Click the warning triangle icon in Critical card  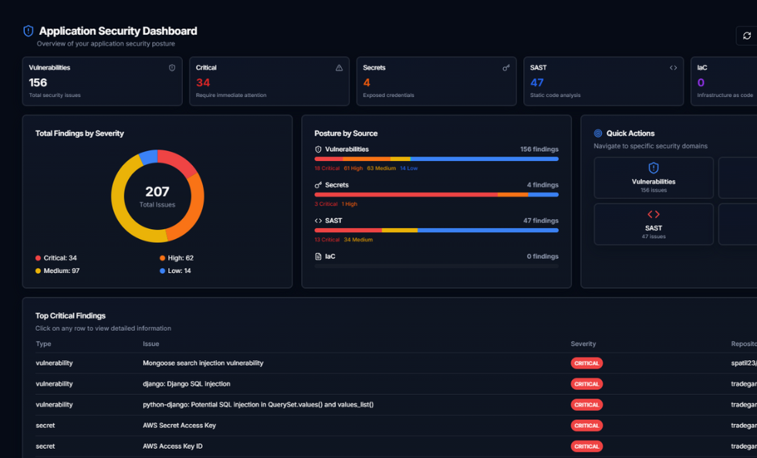pyautogui.click(x=339, y=68)
